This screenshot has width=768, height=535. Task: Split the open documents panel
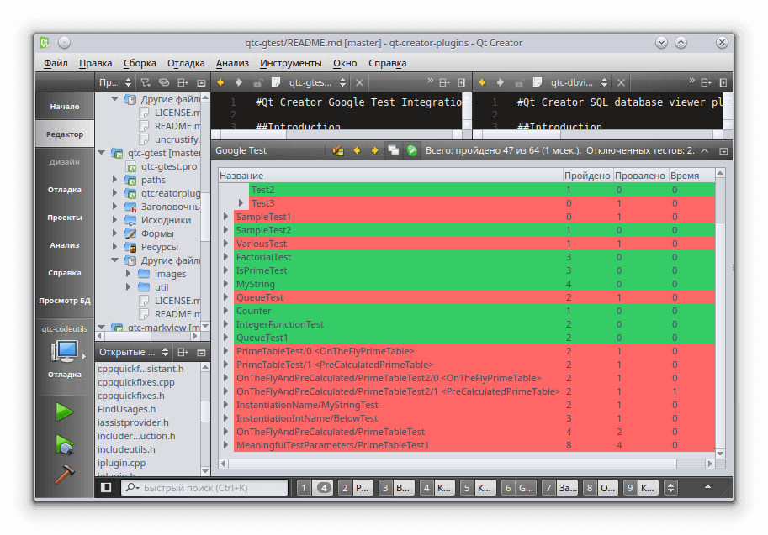pos(183,352)
